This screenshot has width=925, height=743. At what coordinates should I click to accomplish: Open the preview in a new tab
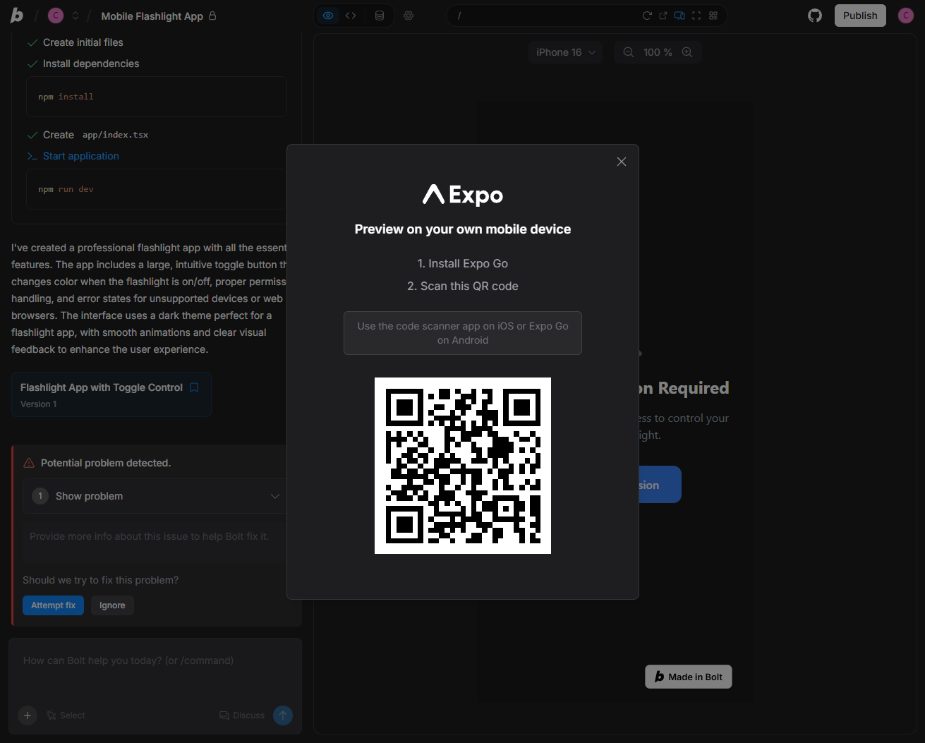tap(662, 15)
